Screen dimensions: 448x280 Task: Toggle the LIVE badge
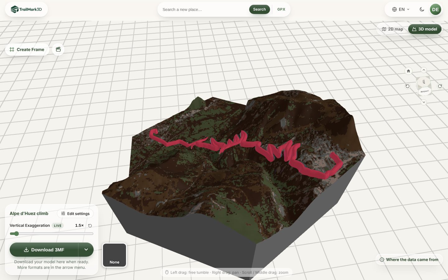58,226
